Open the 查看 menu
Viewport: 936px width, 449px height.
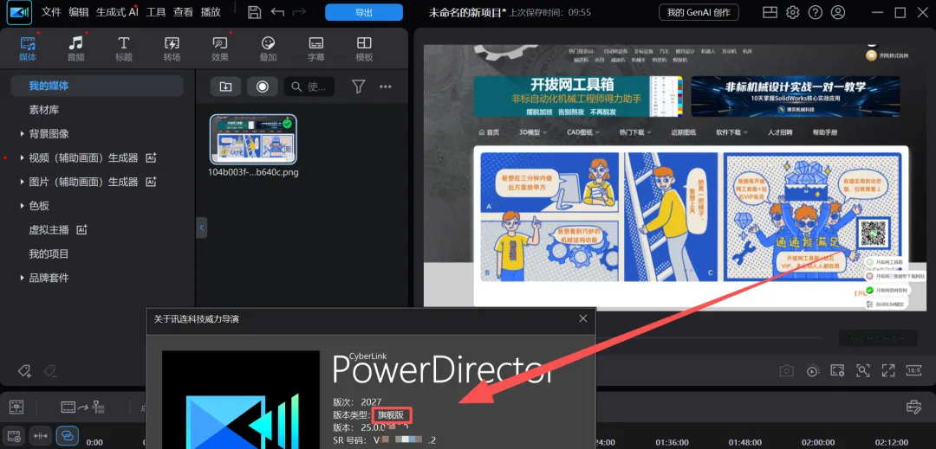coord(183,12)
